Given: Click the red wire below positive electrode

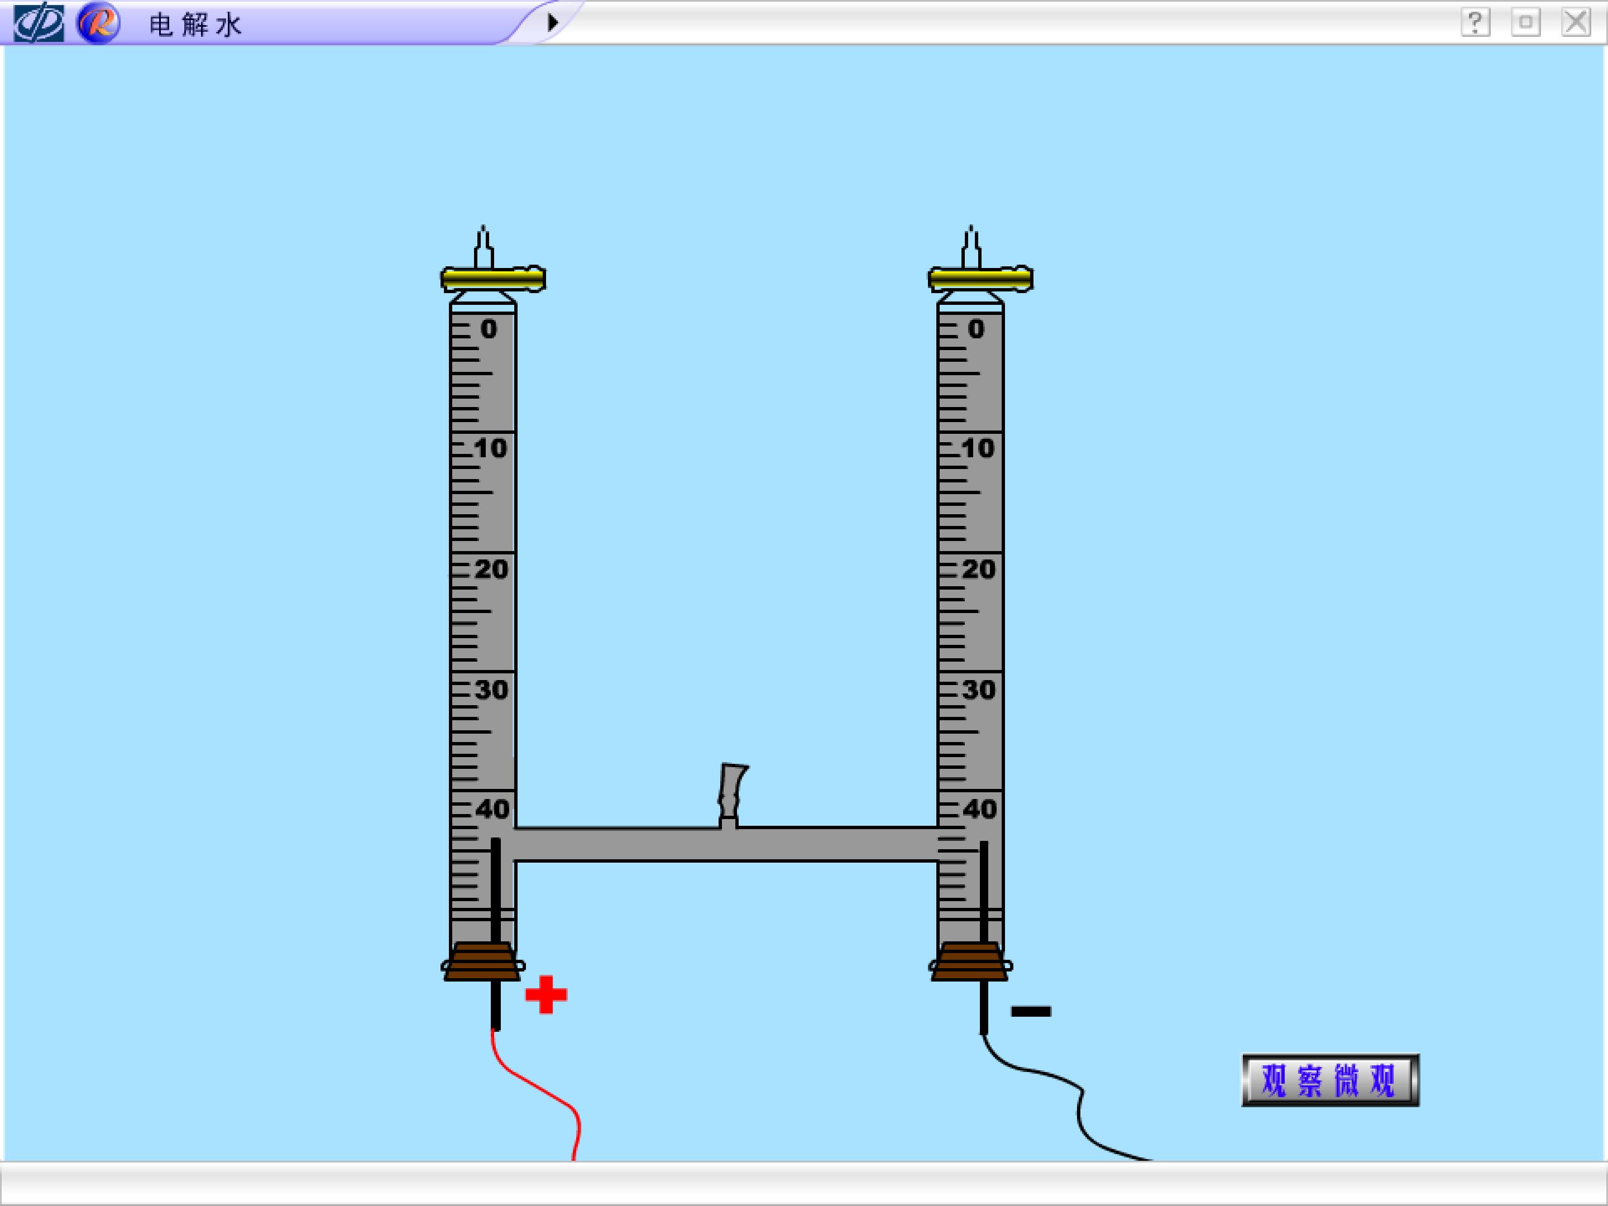Looking at the screenshot, I should tap(537, 1095).
